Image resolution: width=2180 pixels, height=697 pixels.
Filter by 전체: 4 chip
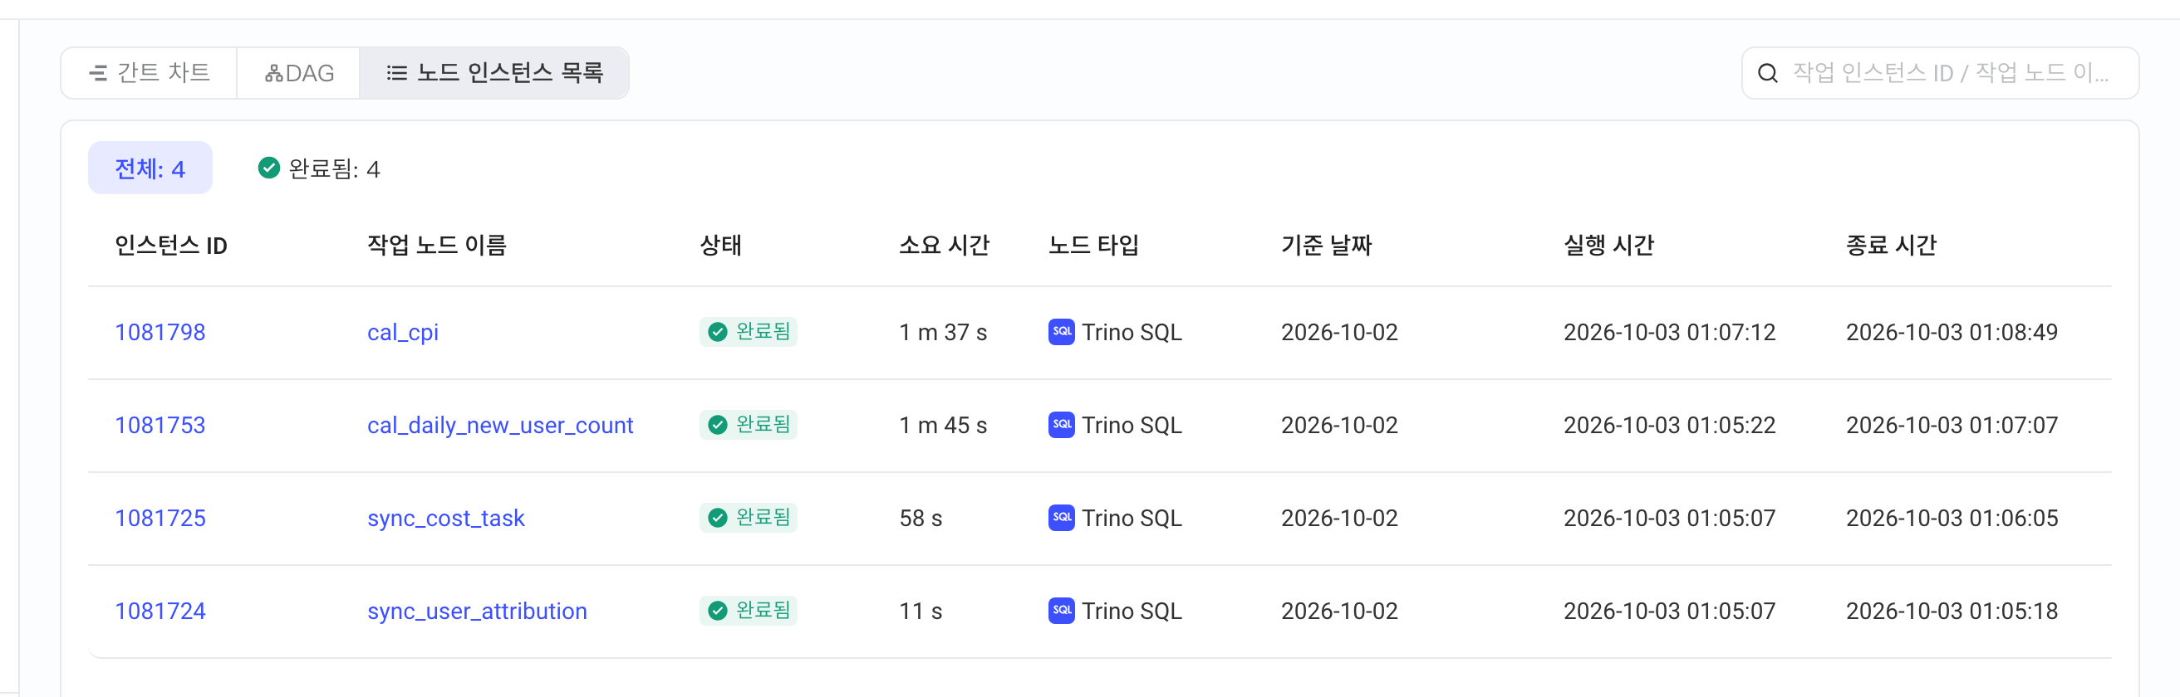pyautogui.click(x=150, y=168)
